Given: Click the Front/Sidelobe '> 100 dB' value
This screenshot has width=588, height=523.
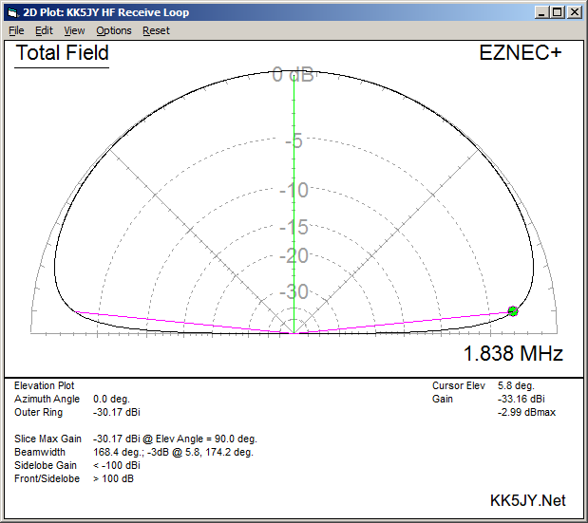Looking at the screenshot, I should click(113, 478).
